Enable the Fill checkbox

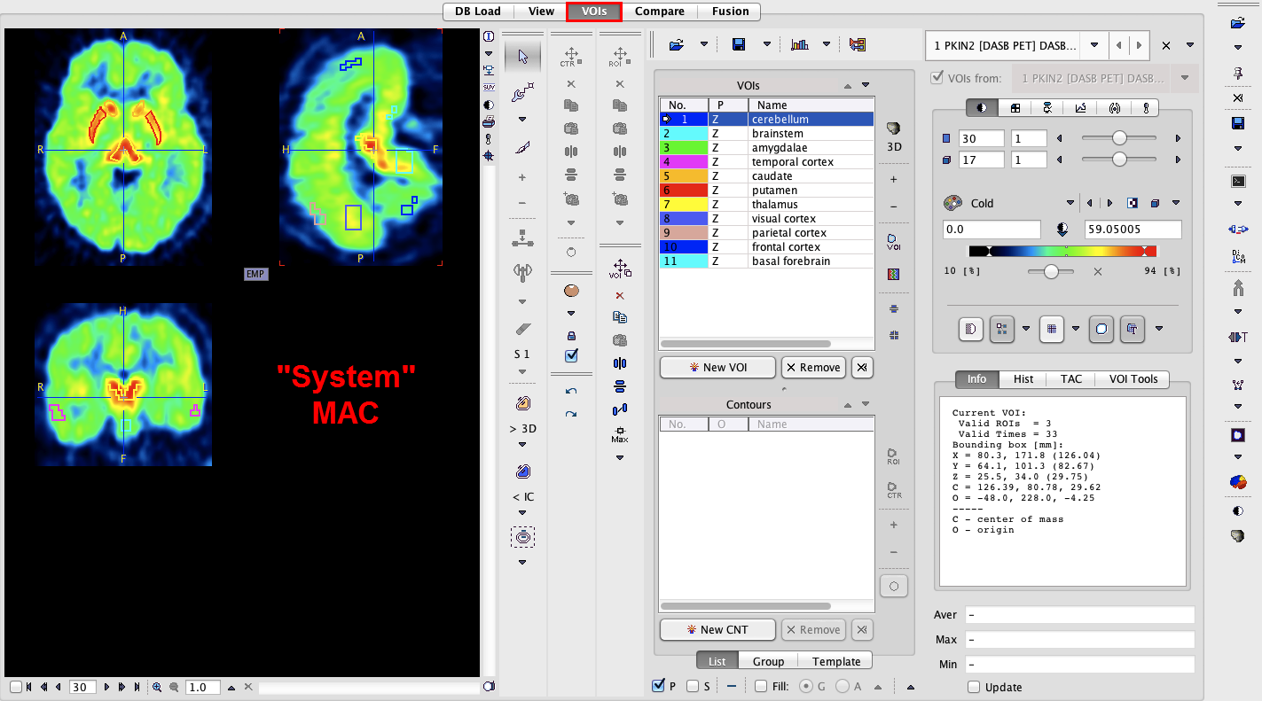click(761, 685)
